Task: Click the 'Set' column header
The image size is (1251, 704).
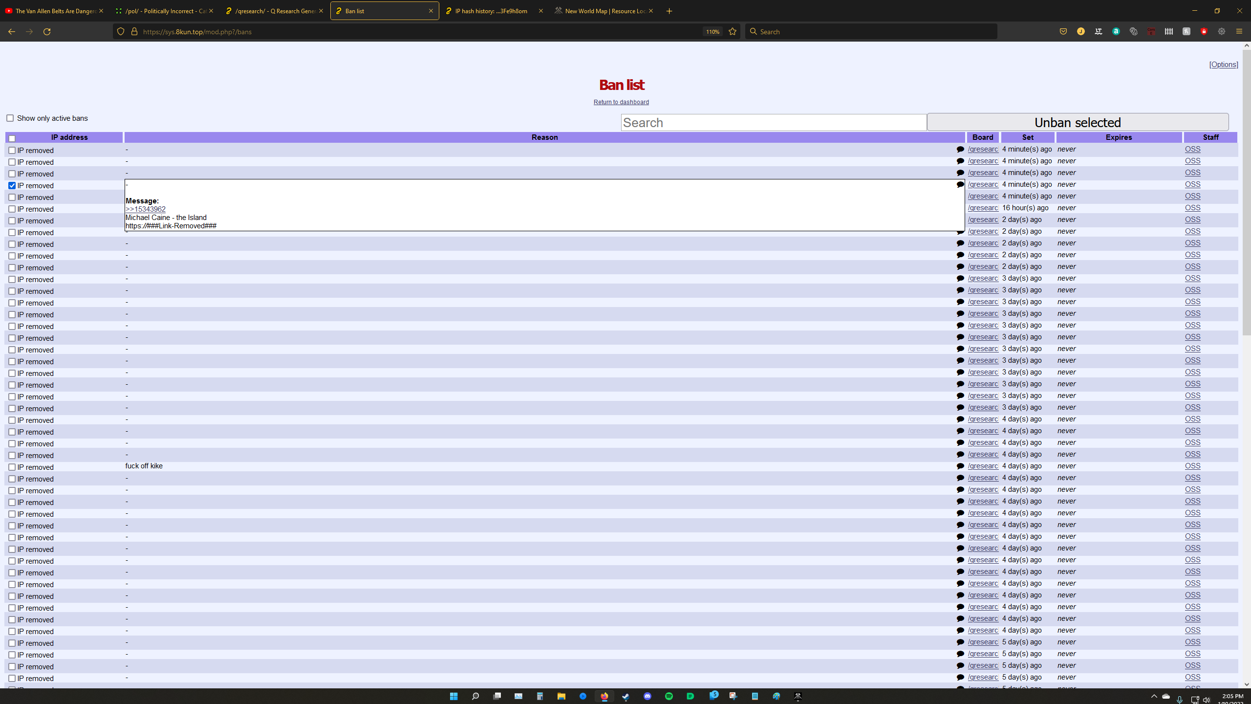Action: [x=1028, y=137]
